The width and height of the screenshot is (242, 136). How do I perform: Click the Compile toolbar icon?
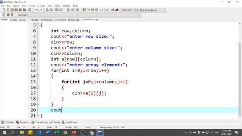[x=84, y=10]
